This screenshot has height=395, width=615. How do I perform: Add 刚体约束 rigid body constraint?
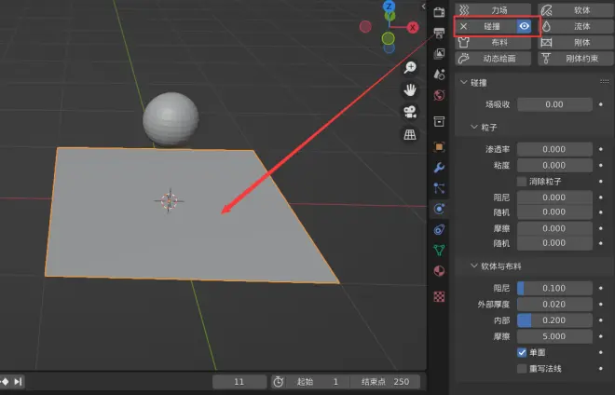pos(576,59)
